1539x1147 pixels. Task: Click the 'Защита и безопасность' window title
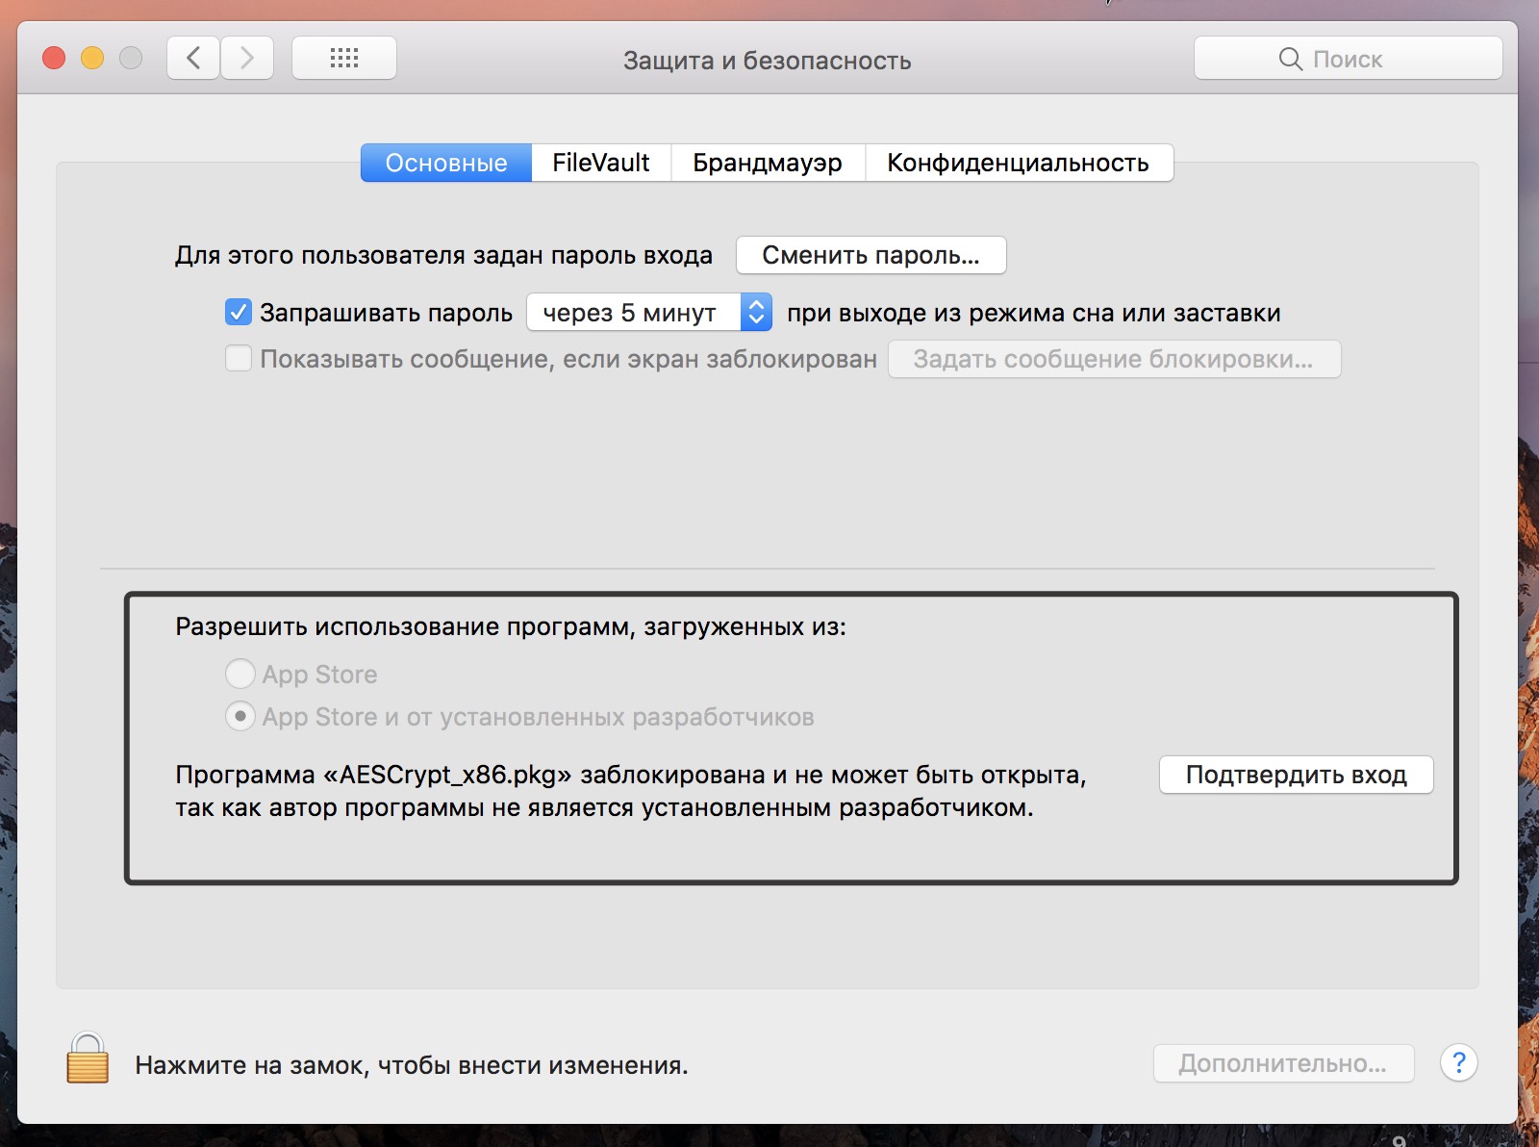pos(768,61)
